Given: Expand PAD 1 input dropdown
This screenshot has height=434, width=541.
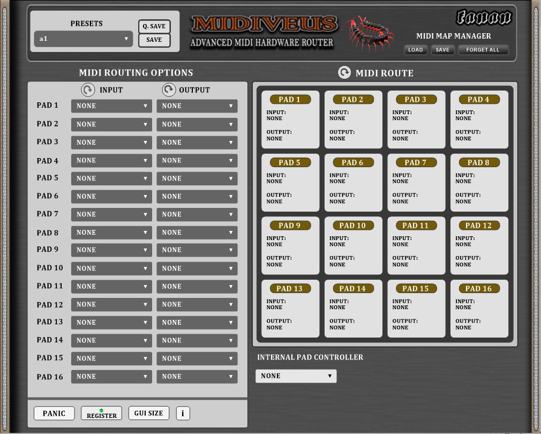Looking at the screenshot, I should click(111, 106).
